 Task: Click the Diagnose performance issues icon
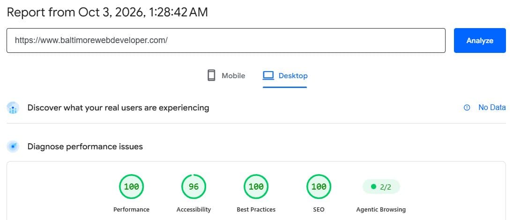click(x=13, y=147)
